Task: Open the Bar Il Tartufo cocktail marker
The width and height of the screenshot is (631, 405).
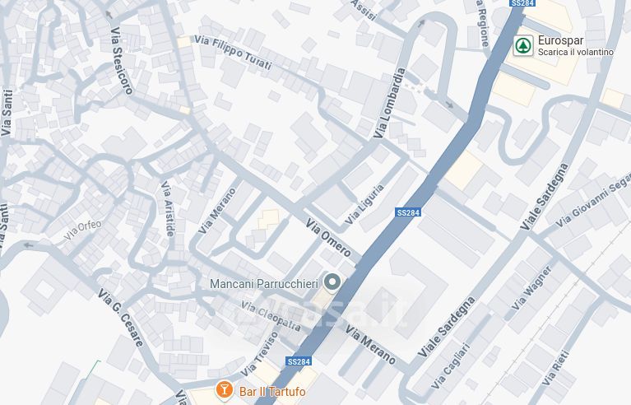Action: click(224, 390)
